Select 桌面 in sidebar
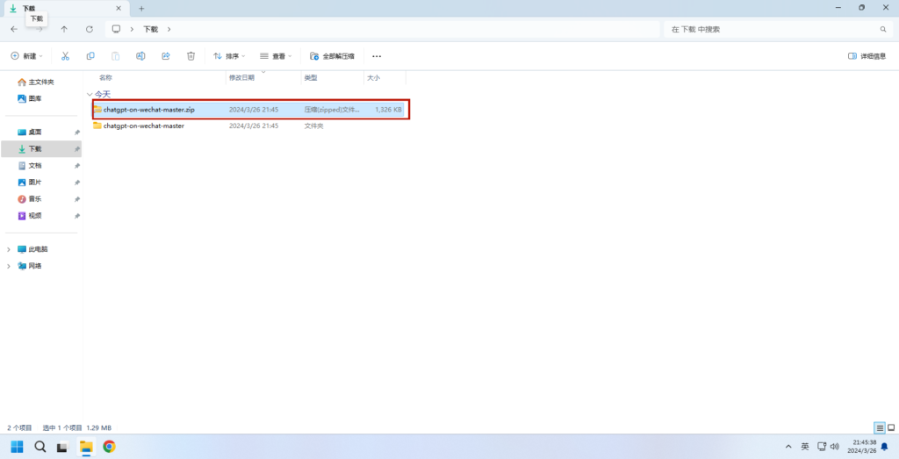 click(30, 132)
